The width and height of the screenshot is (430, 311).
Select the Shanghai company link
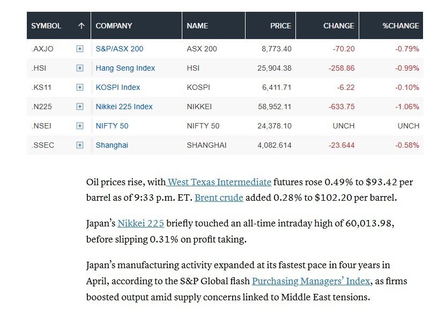tap(112, 145)
